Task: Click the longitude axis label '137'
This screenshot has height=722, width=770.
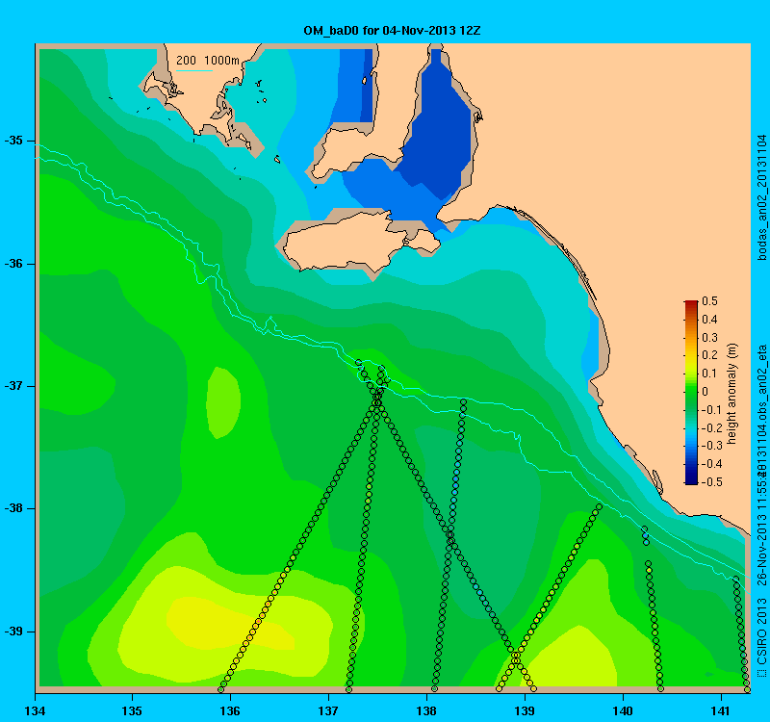Action: [328, 710]
